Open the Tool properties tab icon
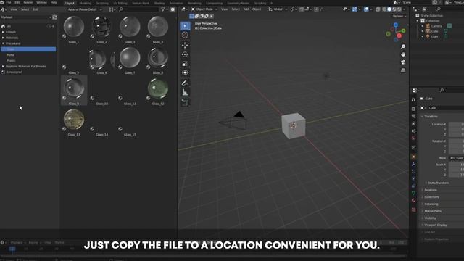 pyautogui.click(x=413, y=99)
